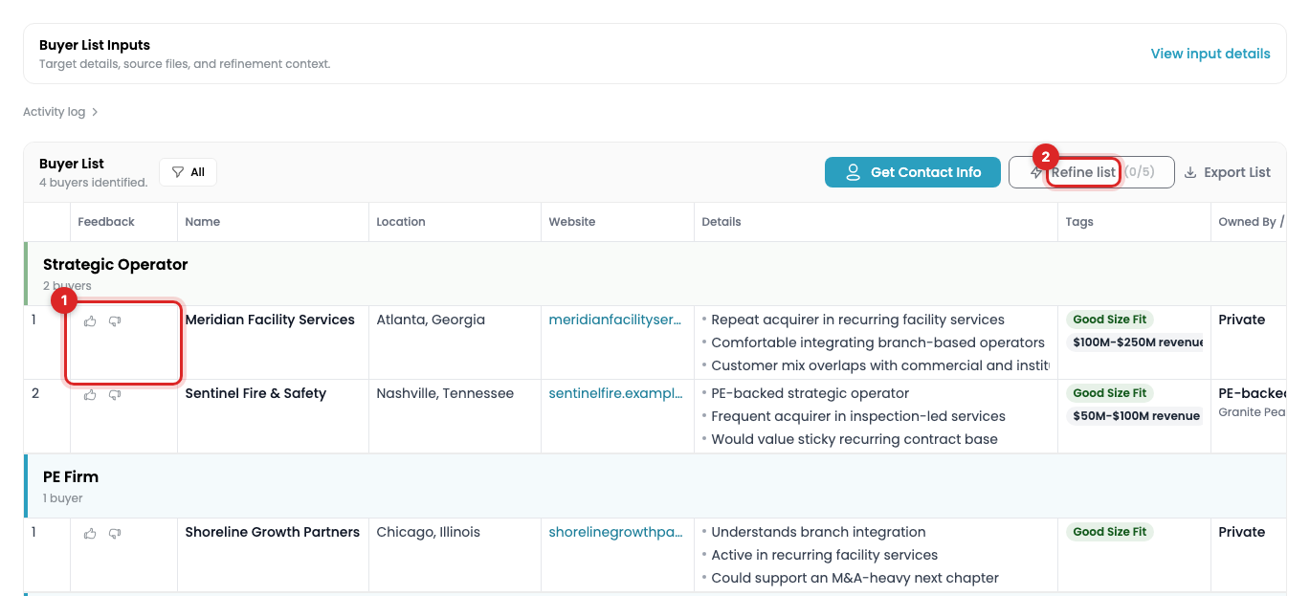
Task: Click 'Could support an M&A-heavy next chapter'
Action: pyautogui.click(x=855, y=578)
